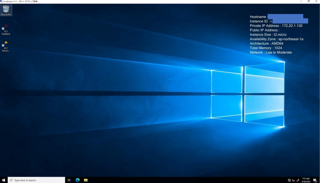Open the network globe tray icon
This screenshot has height=183, width=320.
coord(289,180)
